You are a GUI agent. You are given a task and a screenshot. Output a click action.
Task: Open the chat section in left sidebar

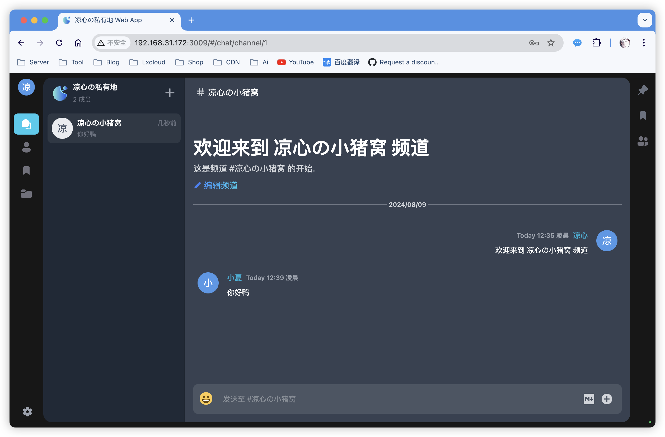tap(26, 124)
